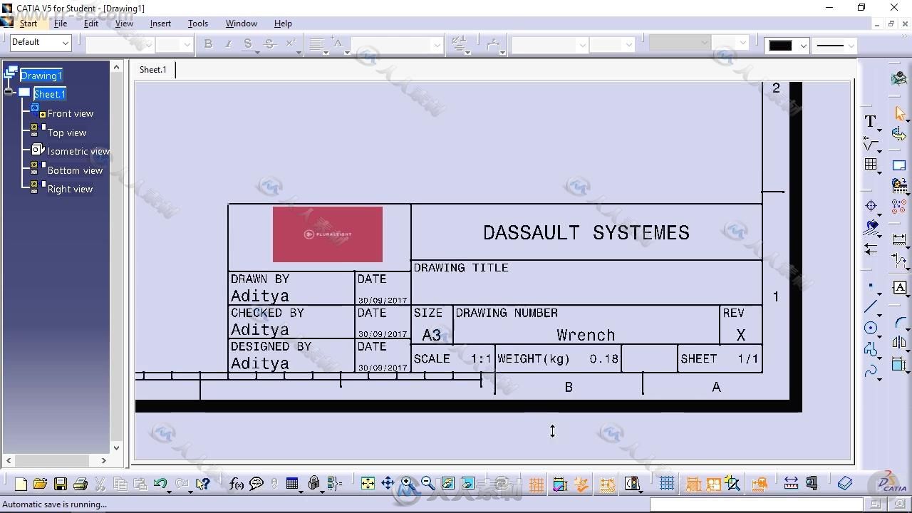Click the Zoom Out magnifier icon

click(427, 484)
